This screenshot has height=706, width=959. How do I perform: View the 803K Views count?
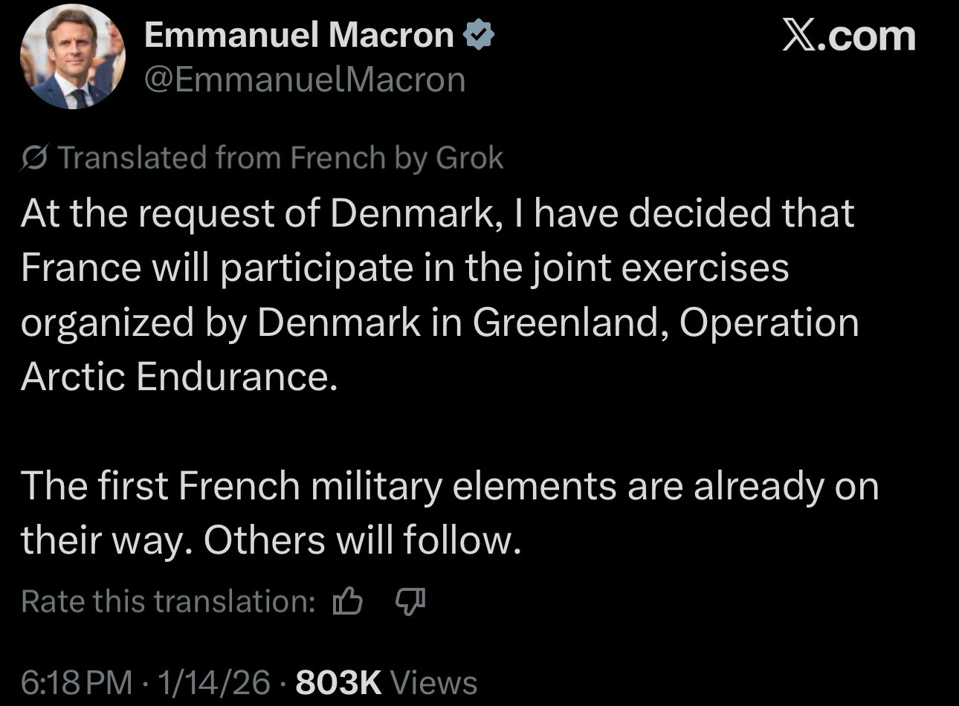click(x=386, y=682)
